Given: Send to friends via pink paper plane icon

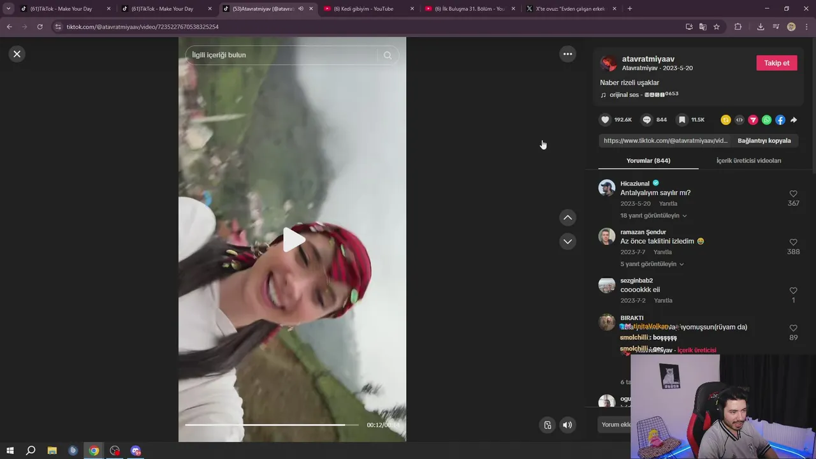Looking at the screenshot, I should (x=753, y=120).
